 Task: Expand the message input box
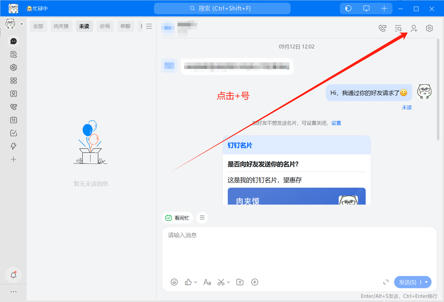pyautogui.click(x=386, y=282)
